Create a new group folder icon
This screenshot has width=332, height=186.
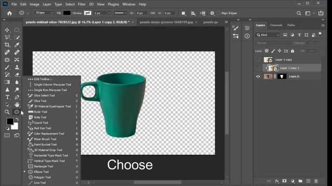click(x=300, y=181)
